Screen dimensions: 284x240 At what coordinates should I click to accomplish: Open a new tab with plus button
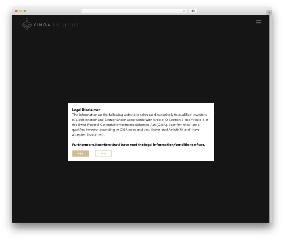click(x=269, y=12)
